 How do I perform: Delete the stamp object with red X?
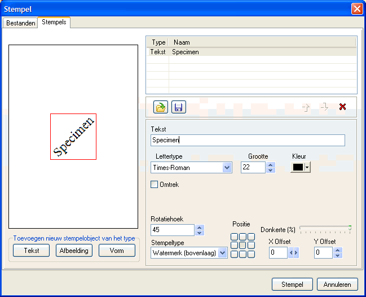point(342,107)
